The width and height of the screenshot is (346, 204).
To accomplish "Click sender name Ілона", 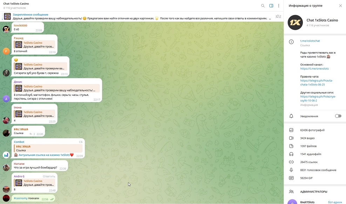I will pos(18,107).
